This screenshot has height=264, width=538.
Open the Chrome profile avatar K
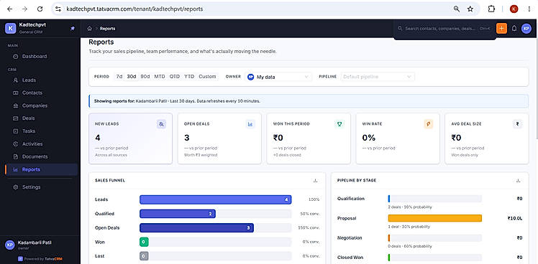[514, 9]
